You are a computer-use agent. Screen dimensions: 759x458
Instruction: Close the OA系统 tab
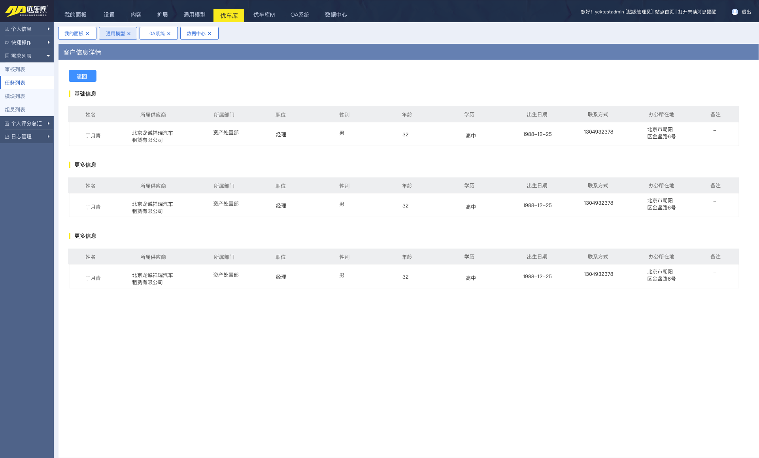pyautogui.click(x=169, y=34)
